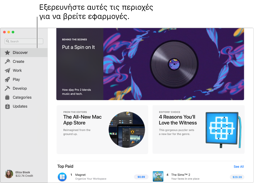Click the Play rocket icon
The height and width of the screenshot is (183, 254).
7,79
